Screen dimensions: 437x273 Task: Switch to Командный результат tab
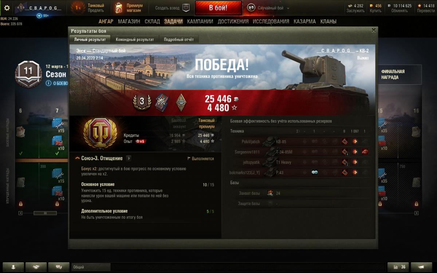tap(135, 39)
